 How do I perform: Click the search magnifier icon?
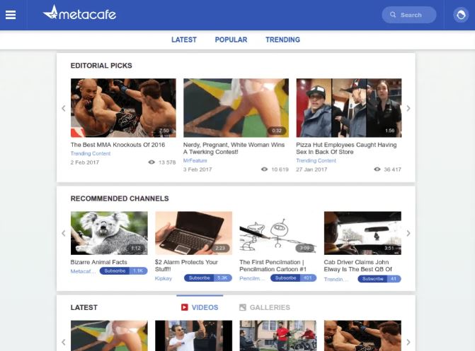pos(393,15)
